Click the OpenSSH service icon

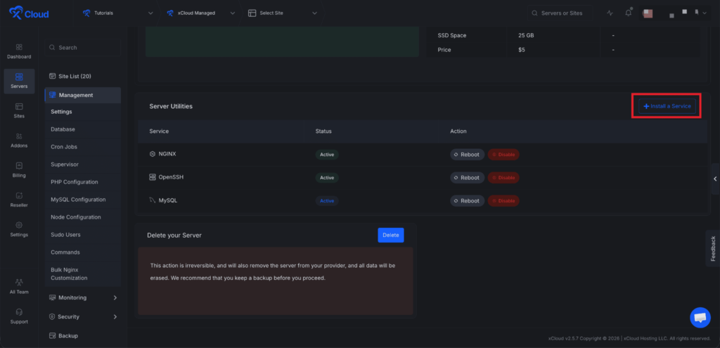point(153,177)
